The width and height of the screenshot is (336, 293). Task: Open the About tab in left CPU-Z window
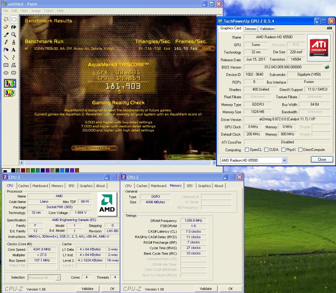(x=100, y=186)
